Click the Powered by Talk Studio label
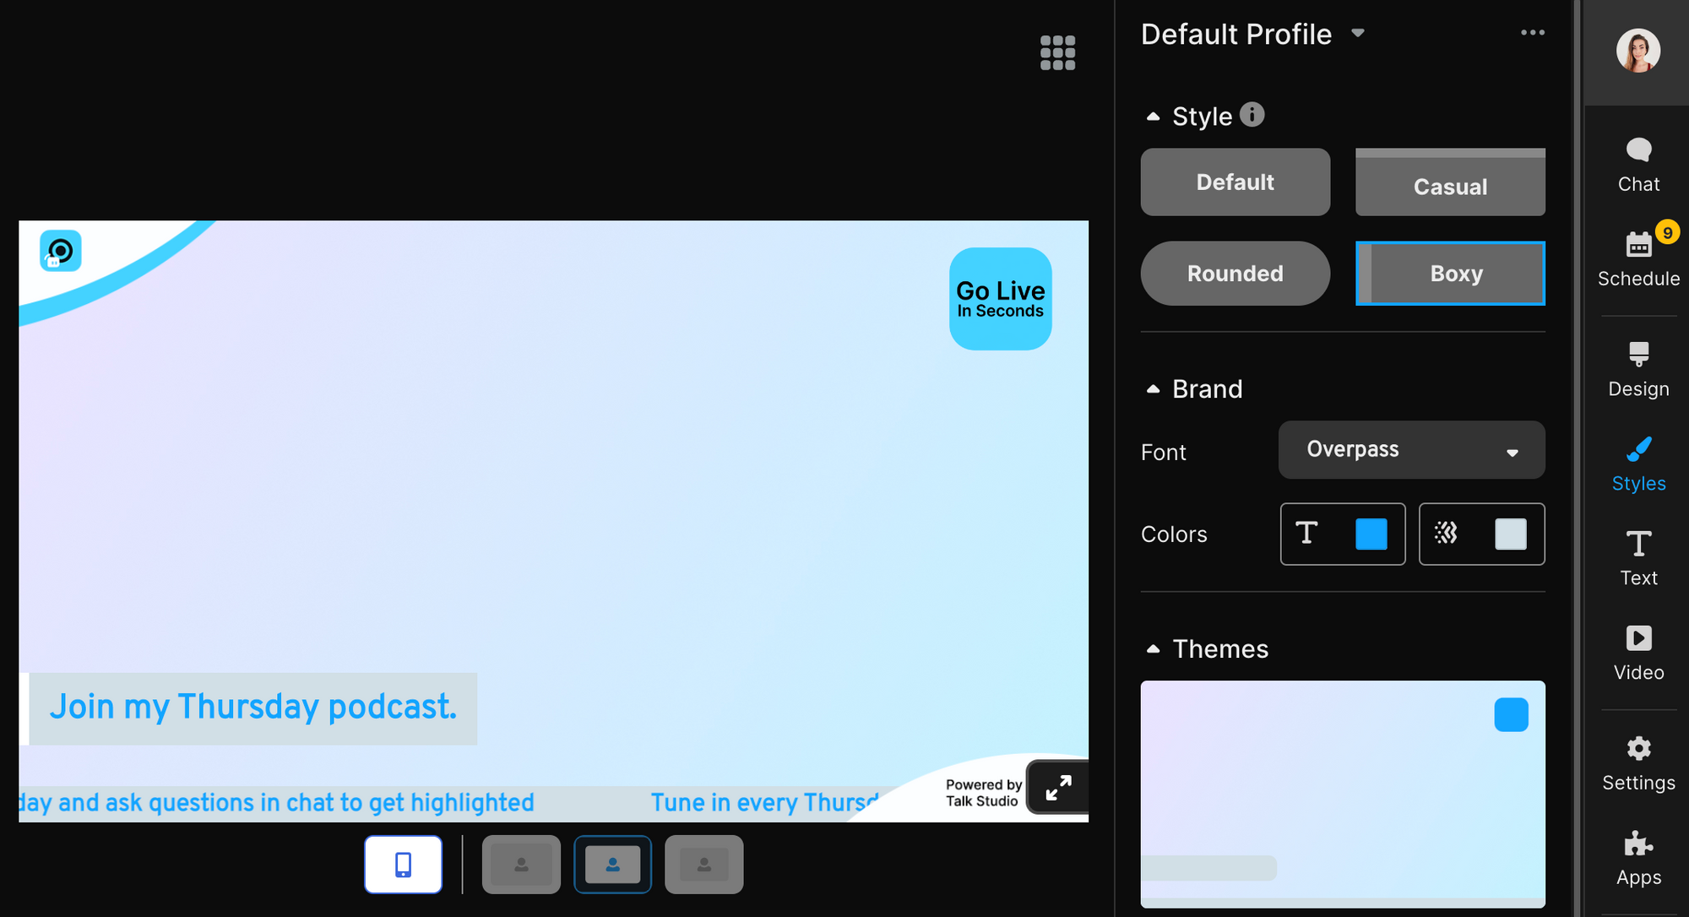The height and width of the screenshot is (917, 1689). click(983, 793)
